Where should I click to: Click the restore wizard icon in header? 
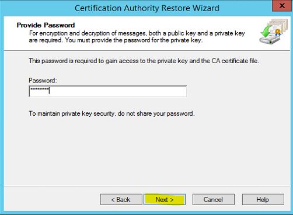pyautogui.click(x=273, y=32)
